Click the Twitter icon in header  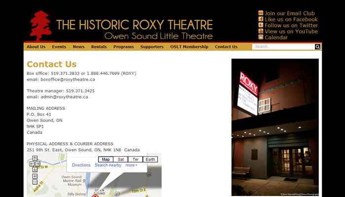[261, 25]
